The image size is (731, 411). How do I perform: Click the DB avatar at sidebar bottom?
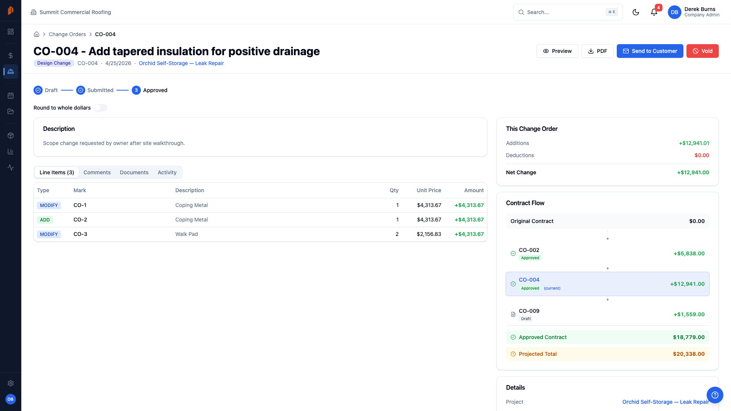[11, 399]
